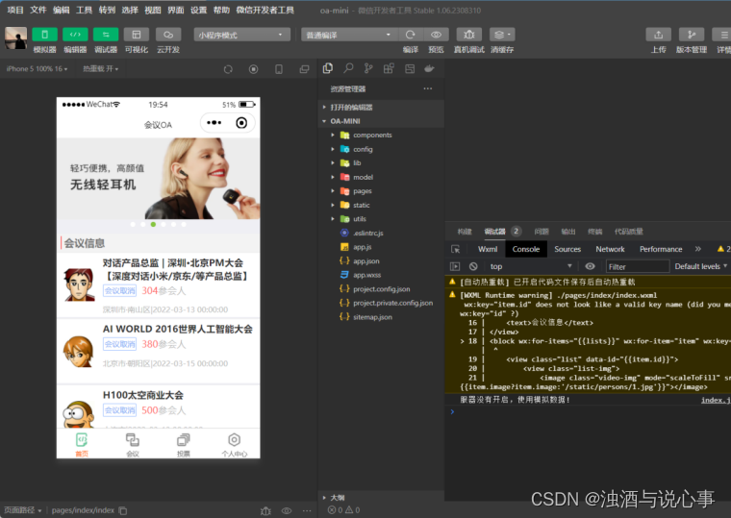Toggle the editor (编辑器) panel button
This screenshot has width=731, height=518.
click(x=75, y=35)
